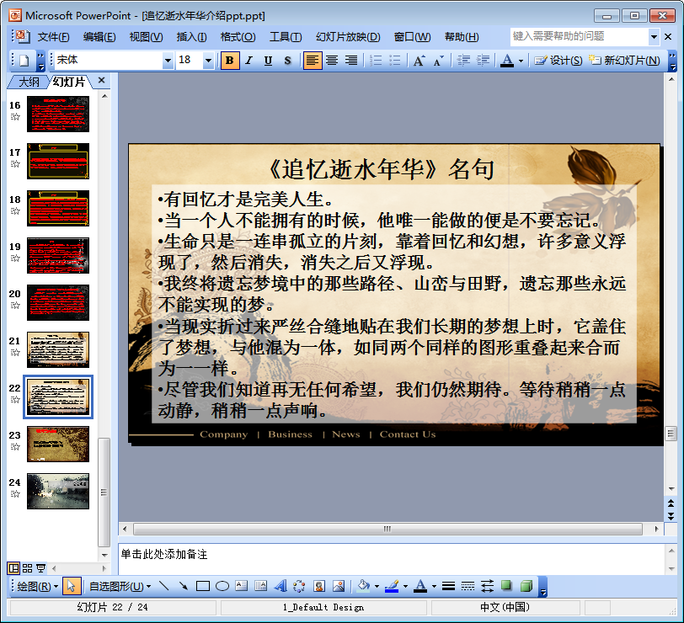Toggle bulleted list formatting
The width and height of the screenshot is (684, 623).
point(395,60)
